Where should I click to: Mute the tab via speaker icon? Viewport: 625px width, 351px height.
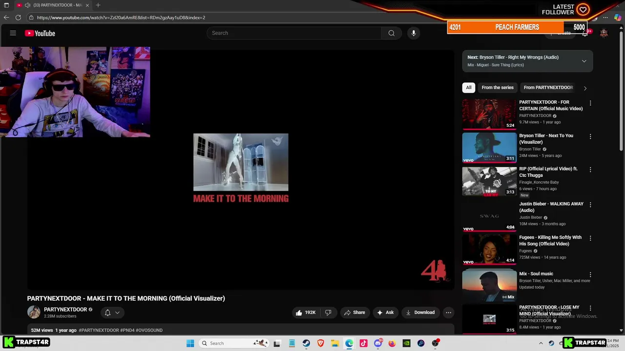click(27, 5)
